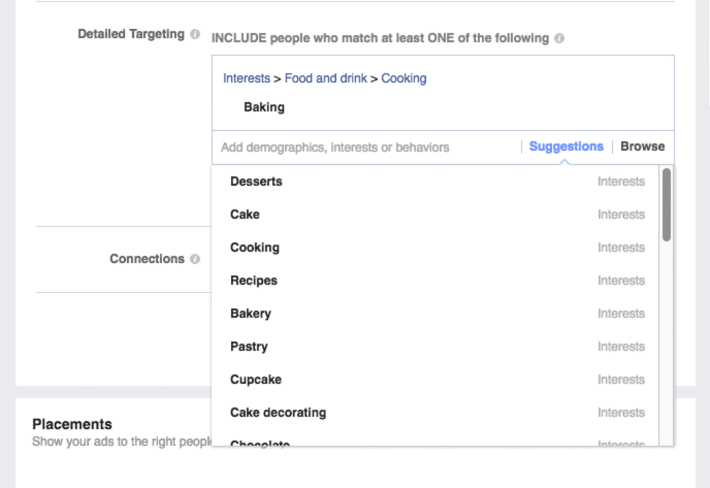Select the Recipes interest suggestion

[x=254, y=280]
